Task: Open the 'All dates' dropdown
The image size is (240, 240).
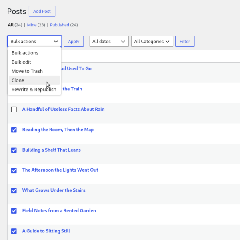Action: 109,41
